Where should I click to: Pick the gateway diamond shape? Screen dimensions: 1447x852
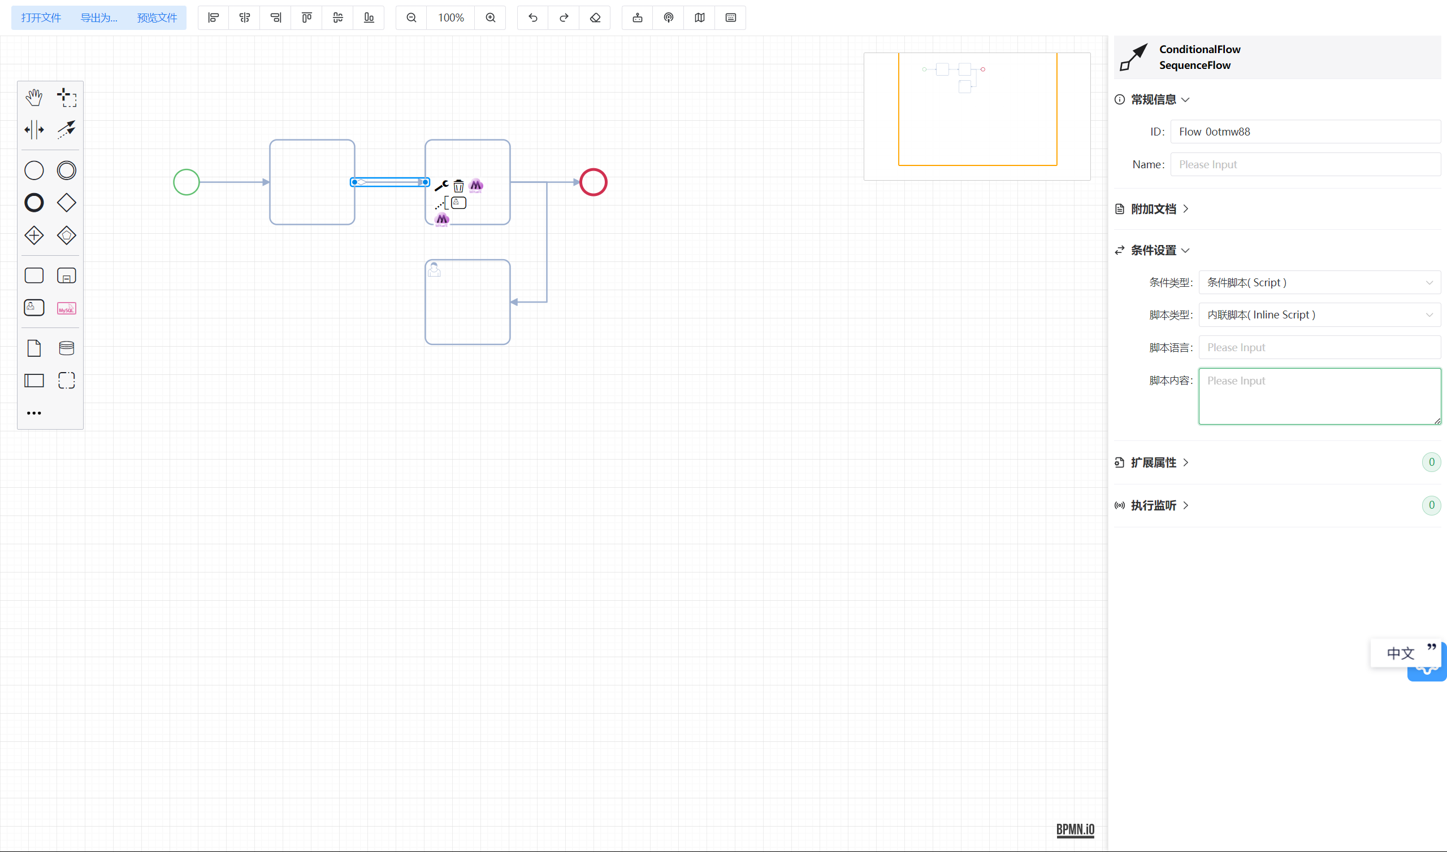[x=67, y=203]
